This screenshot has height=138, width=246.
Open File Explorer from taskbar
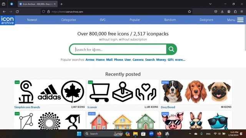[135, 134]
